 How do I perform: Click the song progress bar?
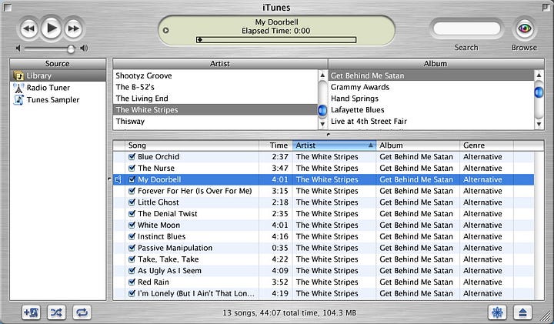coord(276,40)
